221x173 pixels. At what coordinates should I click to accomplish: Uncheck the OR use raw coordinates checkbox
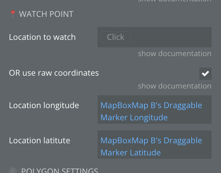[205, 74]
